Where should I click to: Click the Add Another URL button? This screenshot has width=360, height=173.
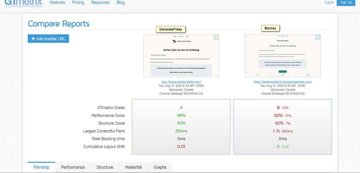tap(49, 39)
